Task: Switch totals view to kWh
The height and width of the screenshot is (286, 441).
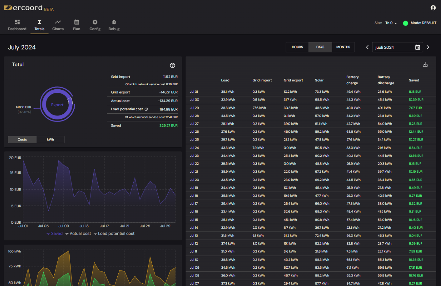Action: tap(50, 139)
